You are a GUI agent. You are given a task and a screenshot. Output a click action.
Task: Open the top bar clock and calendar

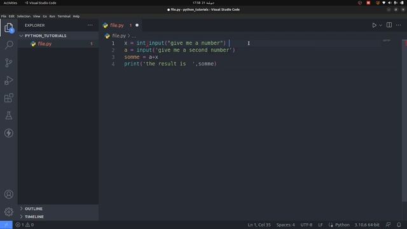click(x=203, y=3)
